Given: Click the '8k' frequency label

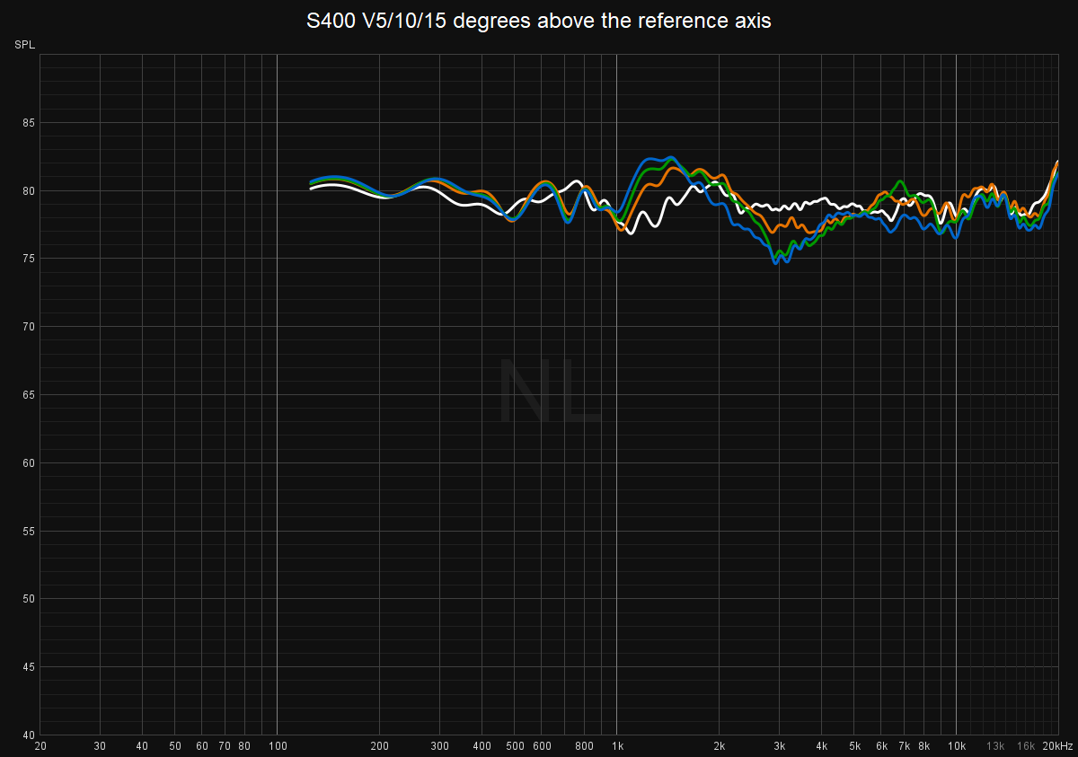Looking at the screenshot, I should [x=923, y=746].
